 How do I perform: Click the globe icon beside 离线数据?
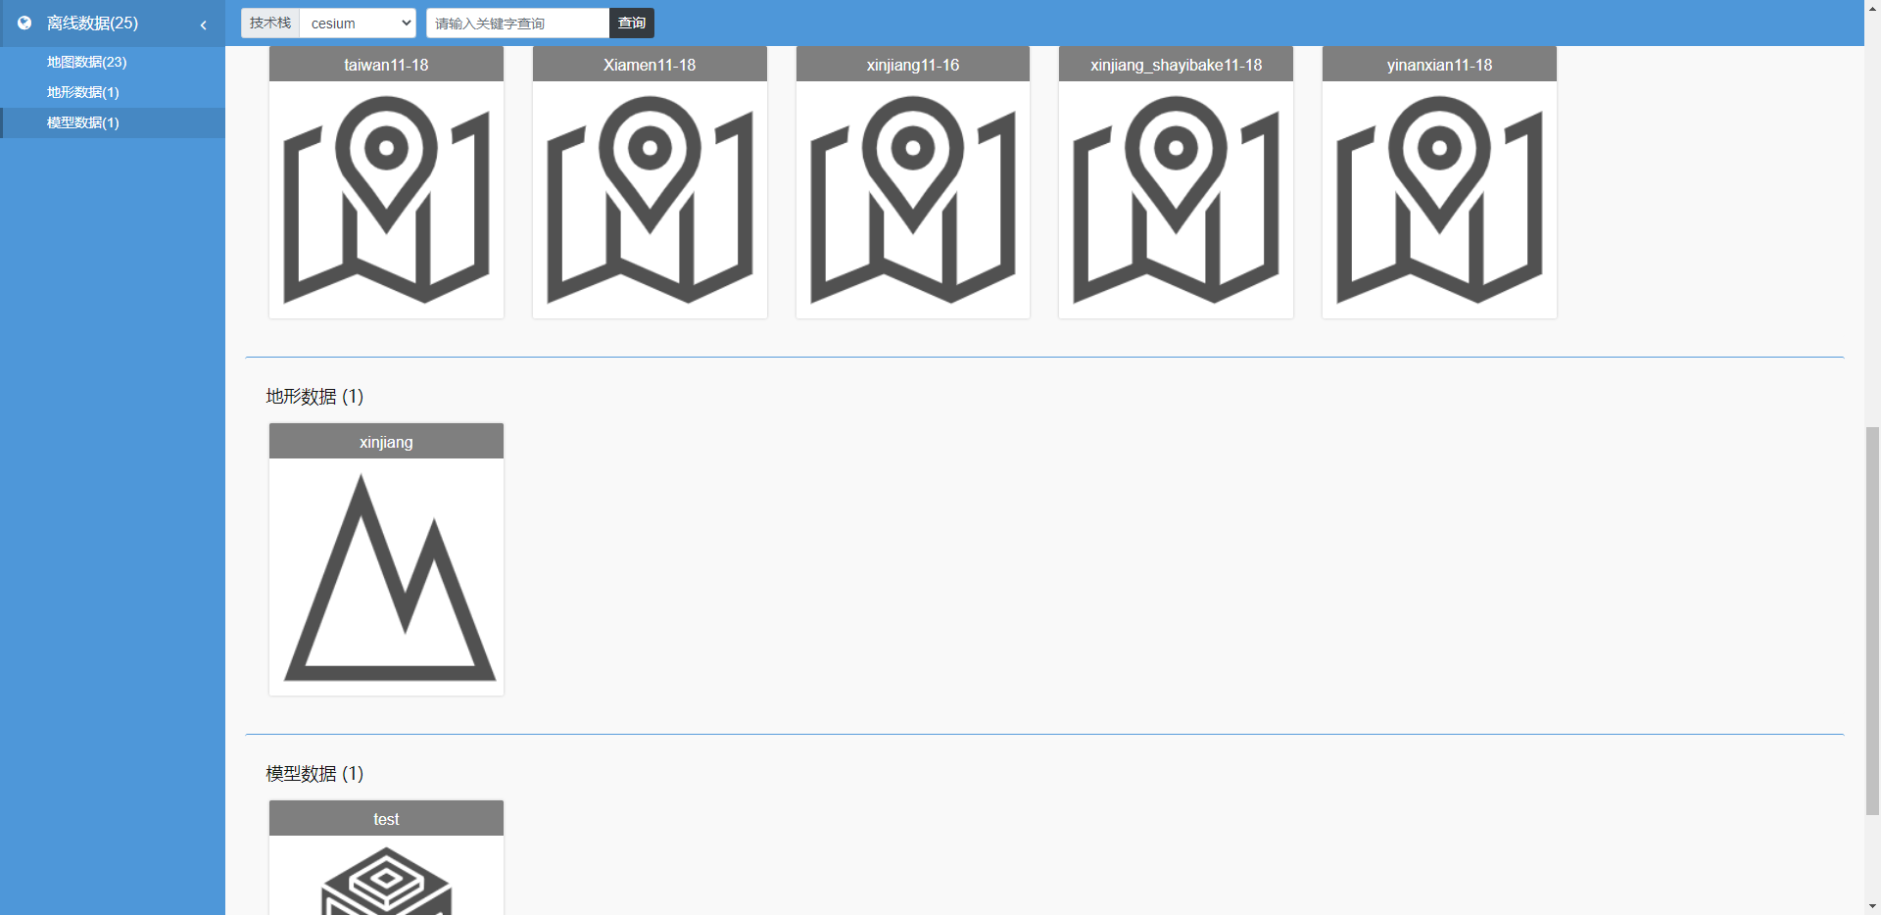click(x=24, y=23)
